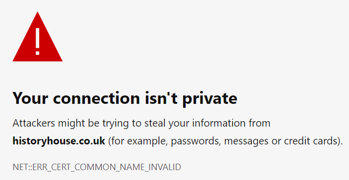Click the word "connection" in the heading
This screenshot has width=349, height=180.
(96, 98)
